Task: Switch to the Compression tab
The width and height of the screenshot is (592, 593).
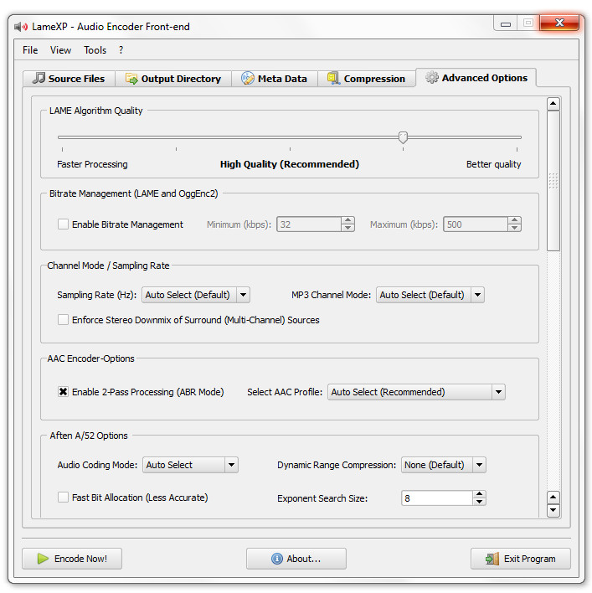Action: (366, 78)
